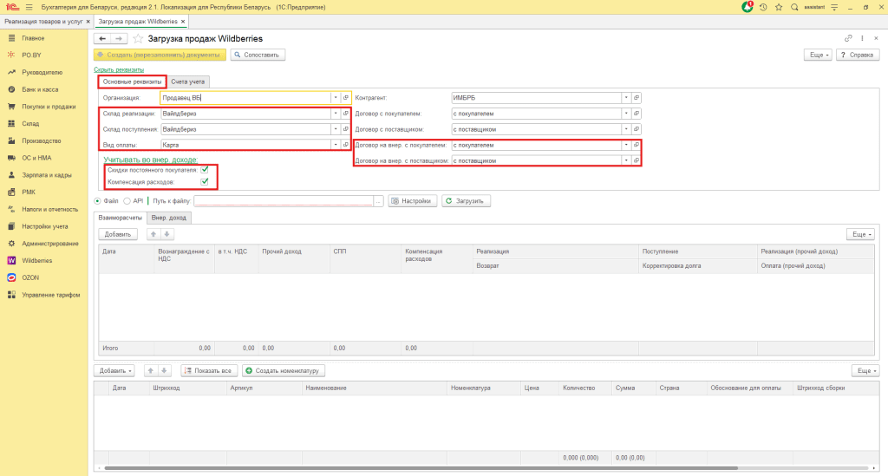
Task: Open the Контрагент dropdown list
Action: point(625,98)
